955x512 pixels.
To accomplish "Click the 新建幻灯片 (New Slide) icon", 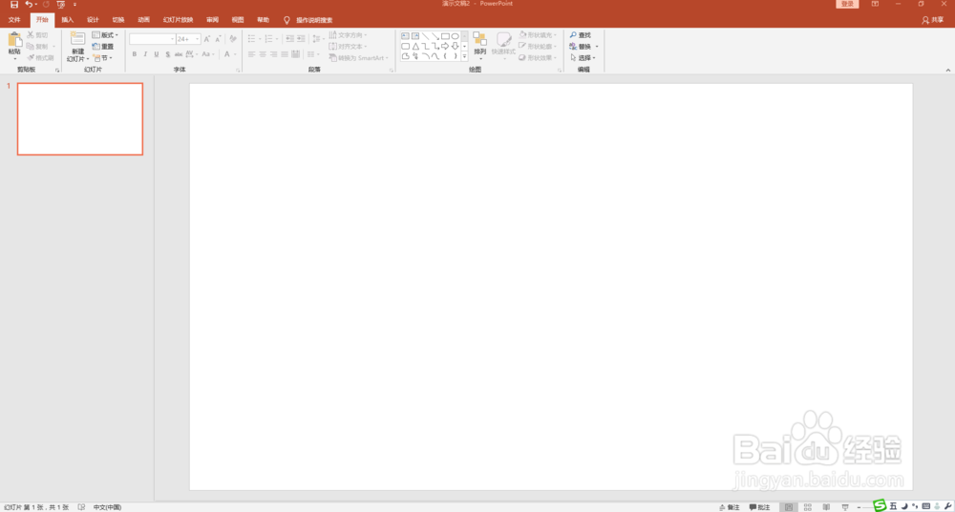I will tap(77, 39).
